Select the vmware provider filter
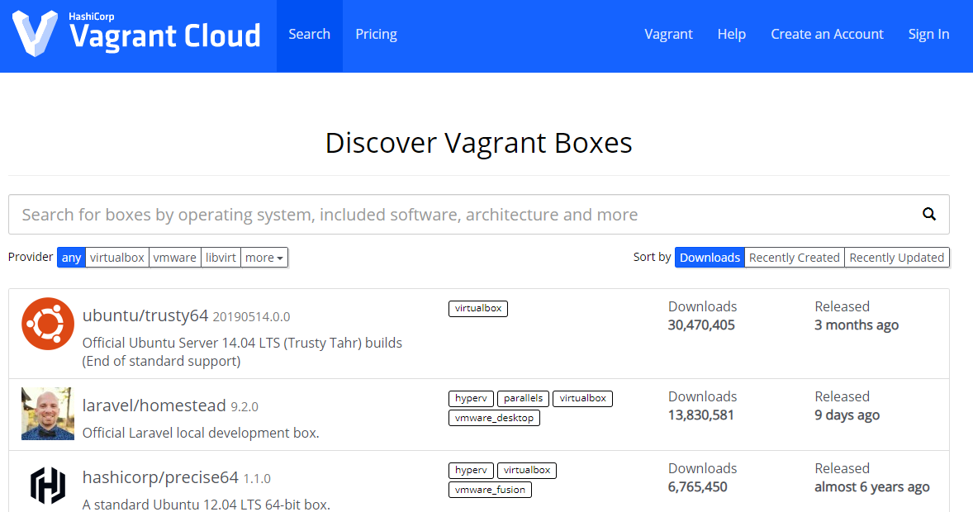This screenshot has width=973, height=512. [175, 257]
